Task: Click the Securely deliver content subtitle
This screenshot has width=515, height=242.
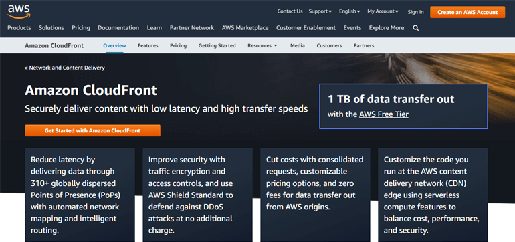Action: (166, 109)
